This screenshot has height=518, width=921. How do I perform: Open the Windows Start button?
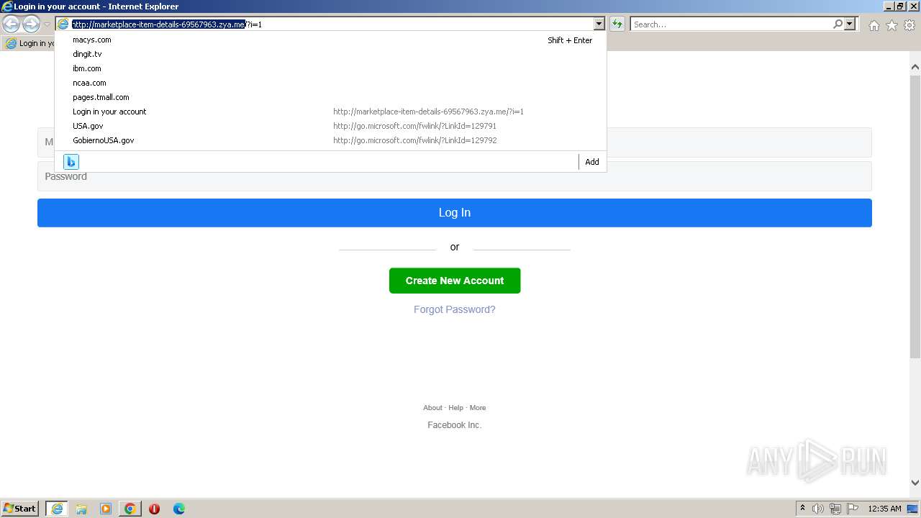pyautogui.click(x=20, y=509)
